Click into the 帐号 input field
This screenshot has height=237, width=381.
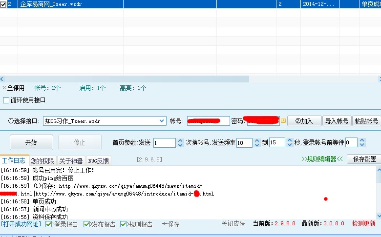[208, 121]
